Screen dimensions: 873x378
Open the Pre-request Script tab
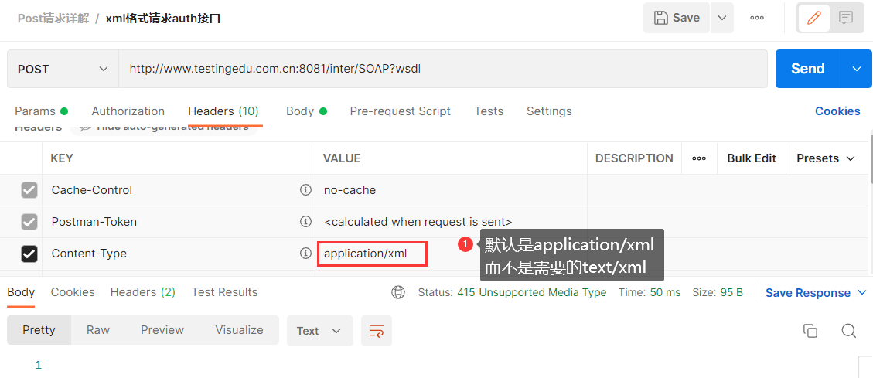click(x=400, y=111)
